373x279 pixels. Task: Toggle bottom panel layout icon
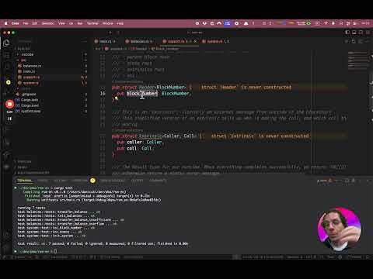354,33
